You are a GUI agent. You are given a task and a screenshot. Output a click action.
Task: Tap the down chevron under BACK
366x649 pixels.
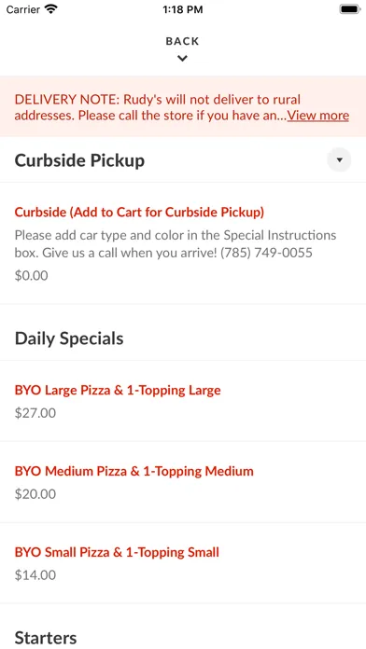click(182, 59)
